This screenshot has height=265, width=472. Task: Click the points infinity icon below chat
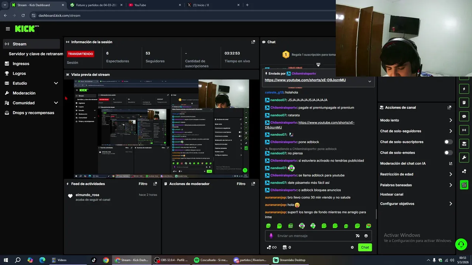click(x=271, y=247)
